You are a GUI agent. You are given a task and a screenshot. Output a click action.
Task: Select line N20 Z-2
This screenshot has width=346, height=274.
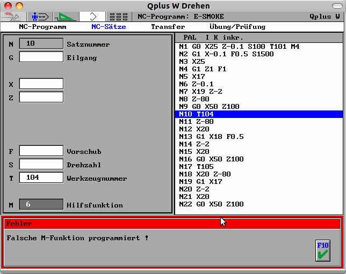[259, 189]
